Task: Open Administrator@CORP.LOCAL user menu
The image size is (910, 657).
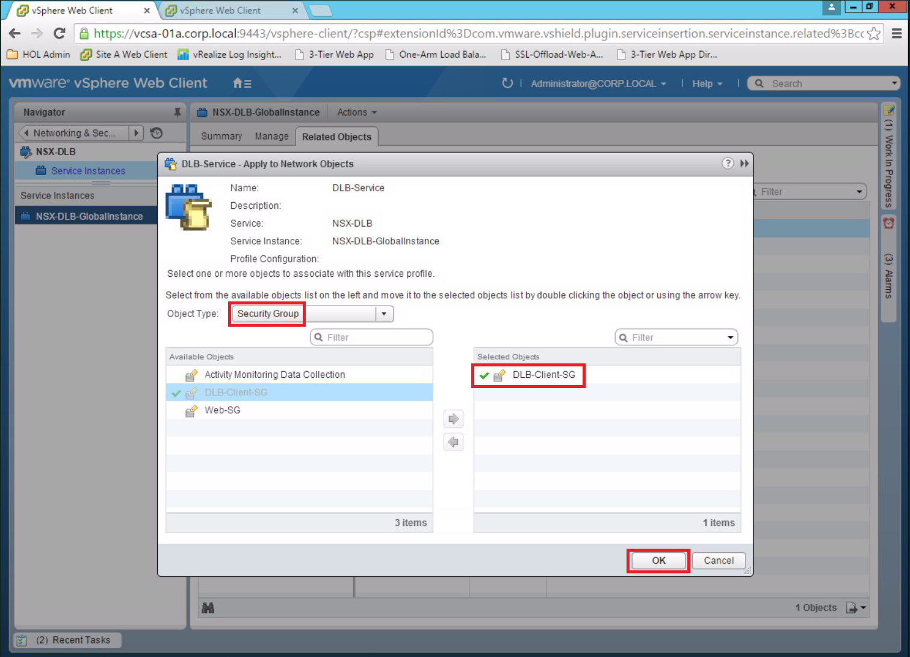Action: (x=598, y=84)
